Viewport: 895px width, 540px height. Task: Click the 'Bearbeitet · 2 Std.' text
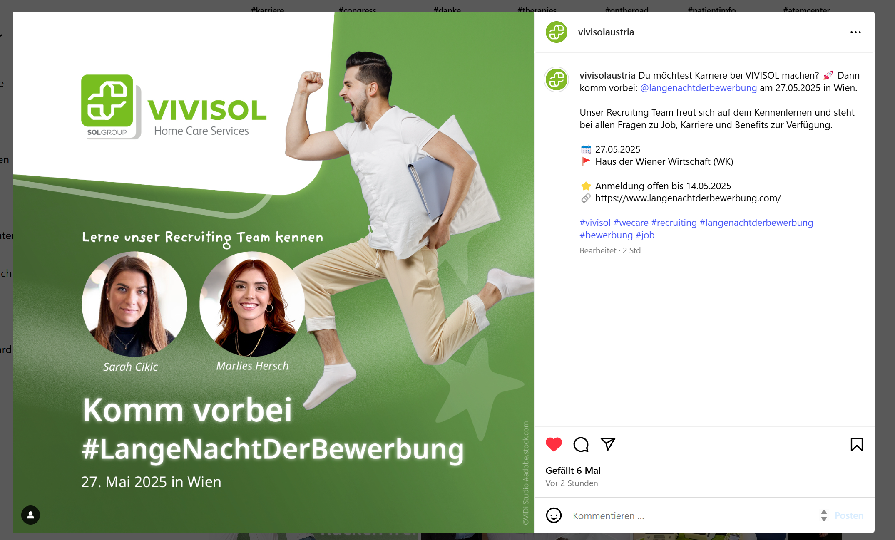pyautogui.click(x=611, y=250)
